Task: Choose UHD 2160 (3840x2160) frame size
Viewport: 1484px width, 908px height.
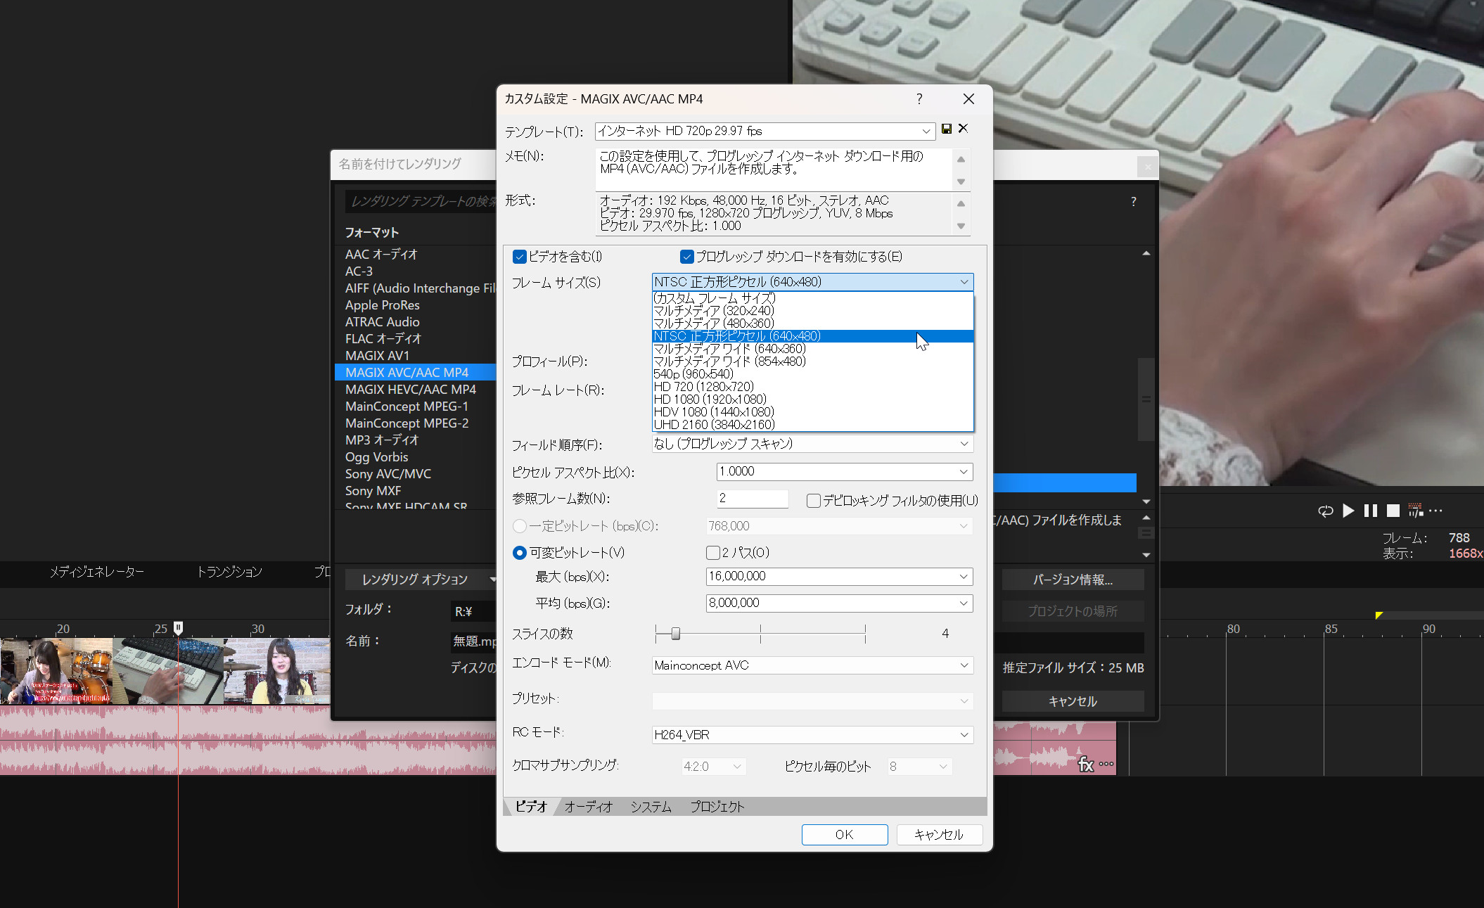Action: point(813,425)
